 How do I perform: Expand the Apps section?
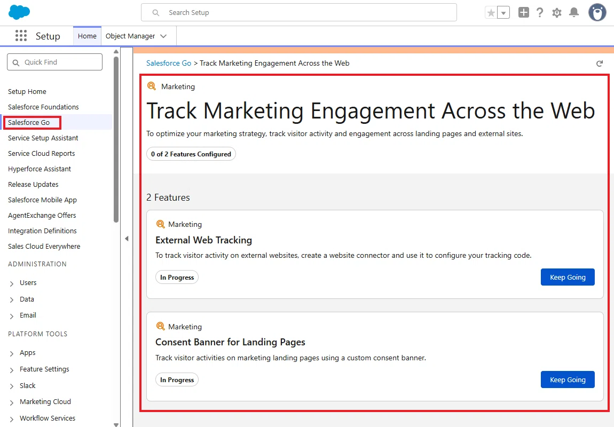click(12, 353)
